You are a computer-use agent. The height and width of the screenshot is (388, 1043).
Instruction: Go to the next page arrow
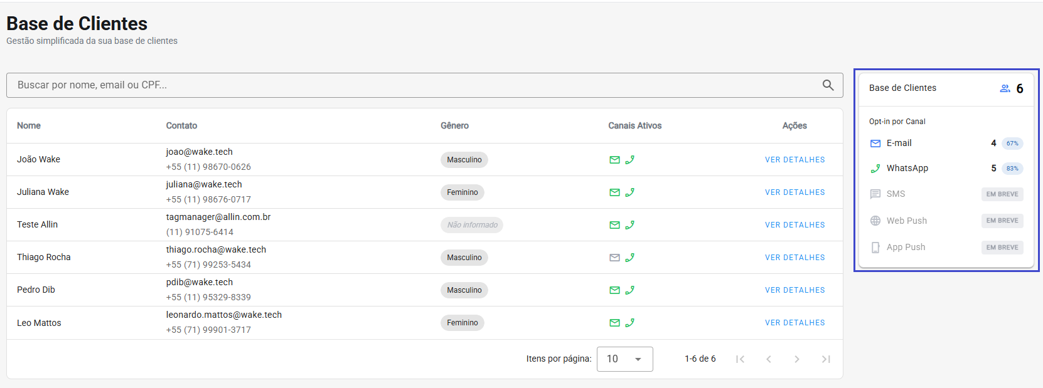(797, 359)
